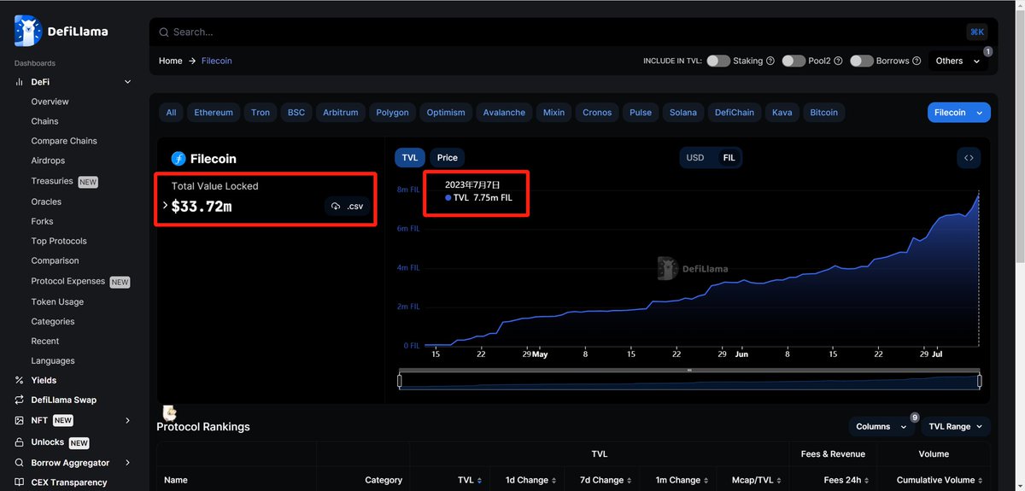
Task: Enable Borrows in TVL
Action: pos(862,61)
